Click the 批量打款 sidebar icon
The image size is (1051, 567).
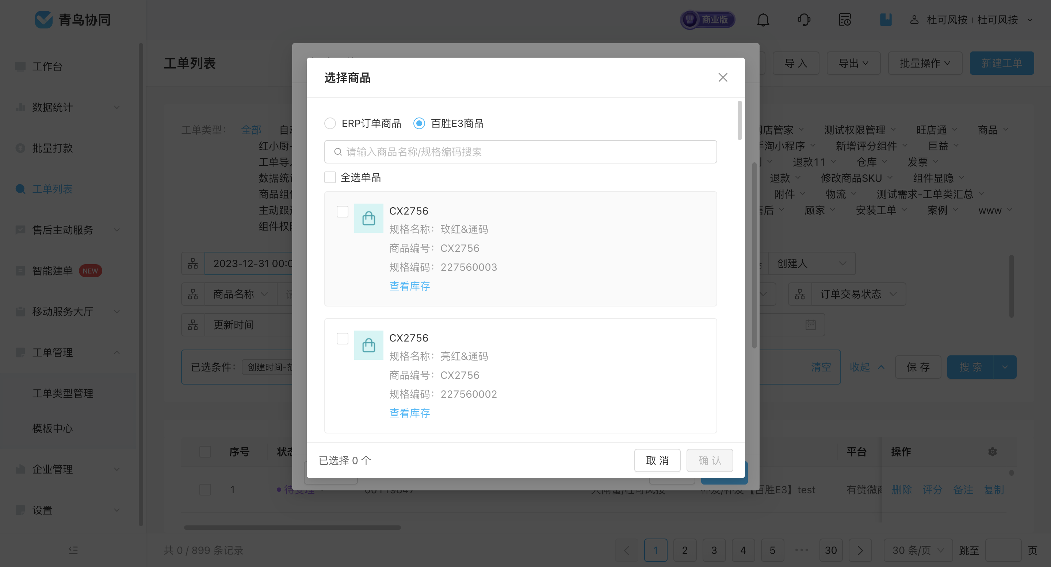(20, 148)
